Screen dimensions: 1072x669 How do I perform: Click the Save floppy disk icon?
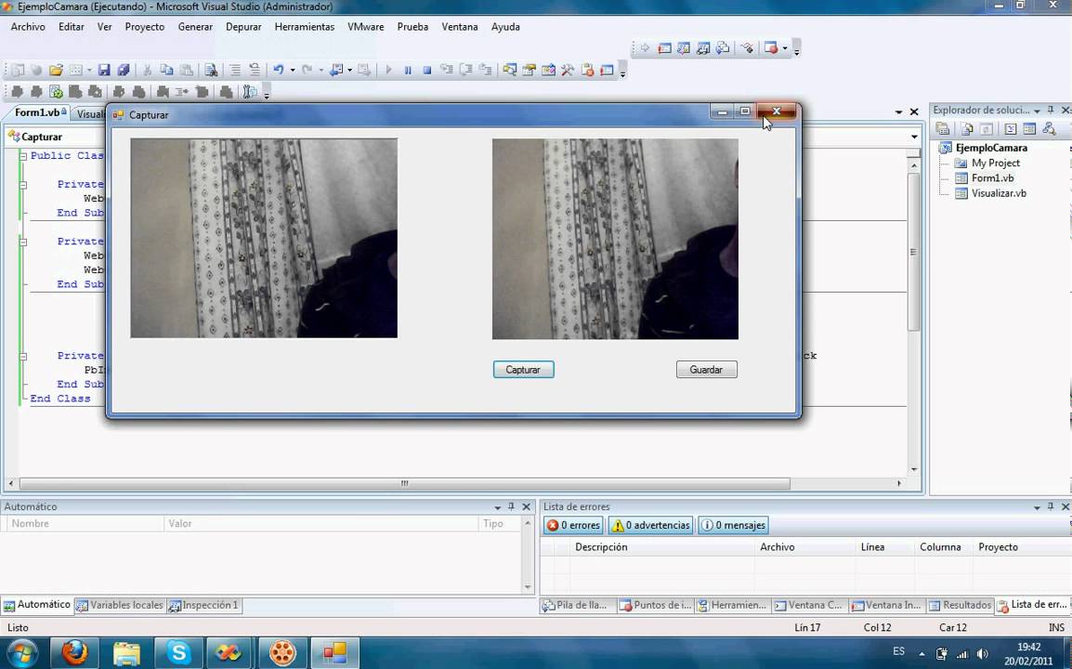pos(104,70)
